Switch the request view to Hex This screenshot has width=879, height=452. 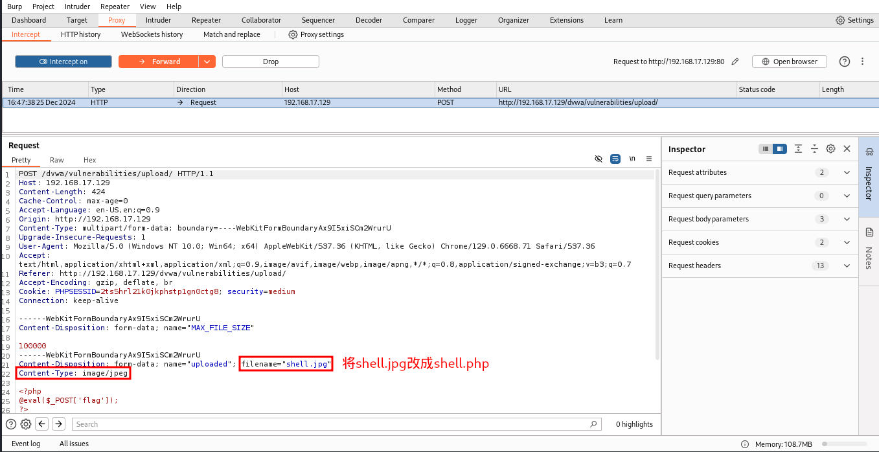click(89, 160)
